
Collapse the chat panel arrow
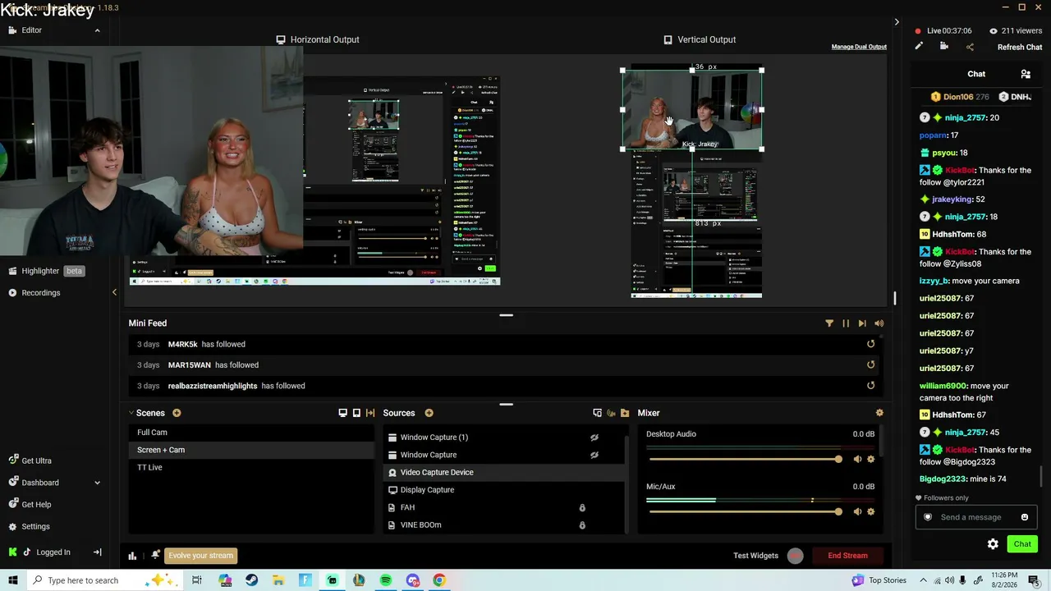click(897, 22)
